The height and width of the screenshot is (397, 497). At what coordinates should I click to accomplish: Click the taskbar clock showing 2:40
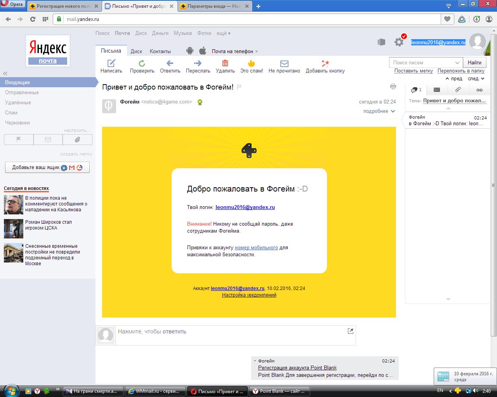click(x=487, y=391)
